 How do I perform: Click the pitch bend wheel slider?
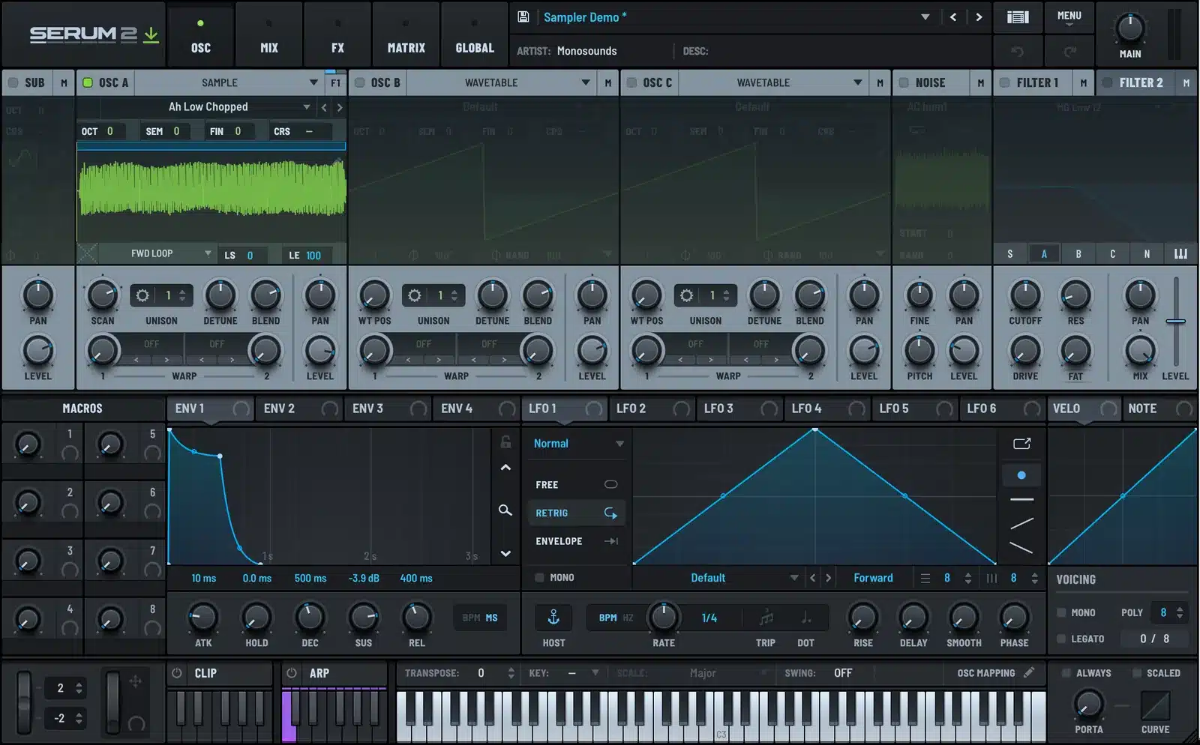pyautogui.click(x=25, y=702)
